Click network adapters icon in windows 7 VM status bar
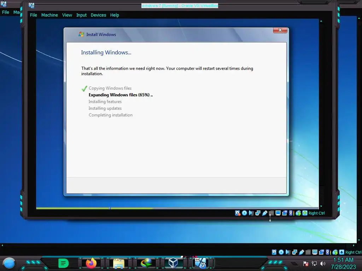This screenshot has height=271, width=362. [258, 213]
